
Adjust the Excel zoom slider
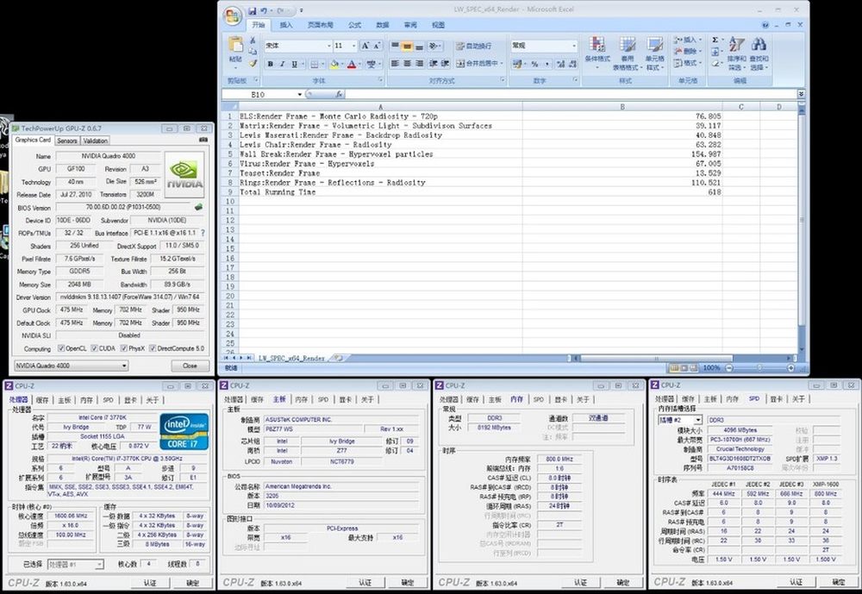click(759, 367)
